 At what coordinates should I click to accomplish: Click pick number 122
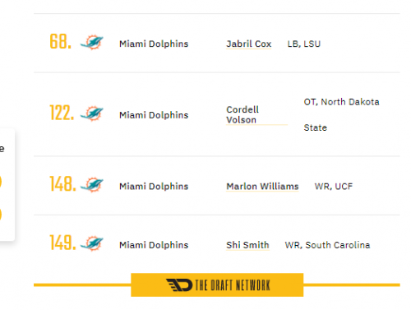coord(62,113)
